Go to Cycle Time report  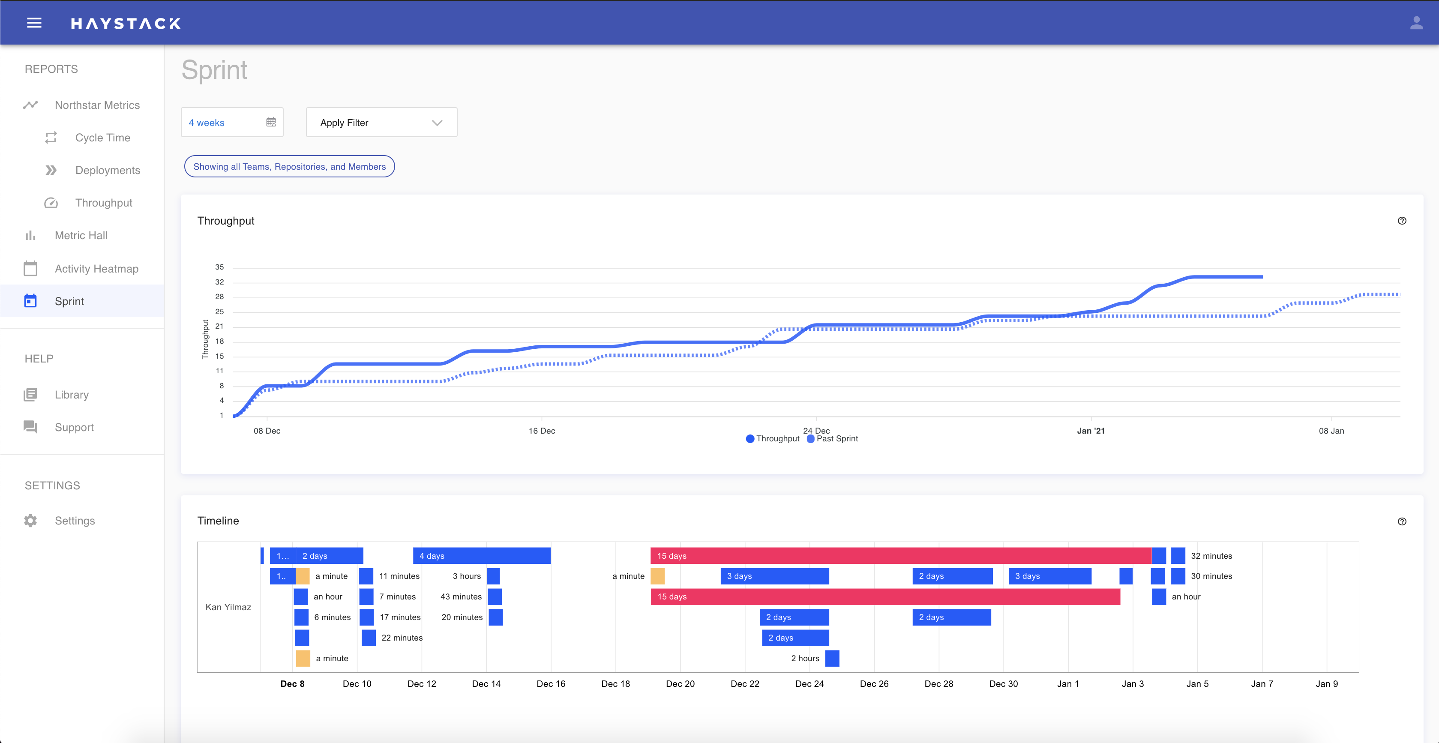[103, 138]
